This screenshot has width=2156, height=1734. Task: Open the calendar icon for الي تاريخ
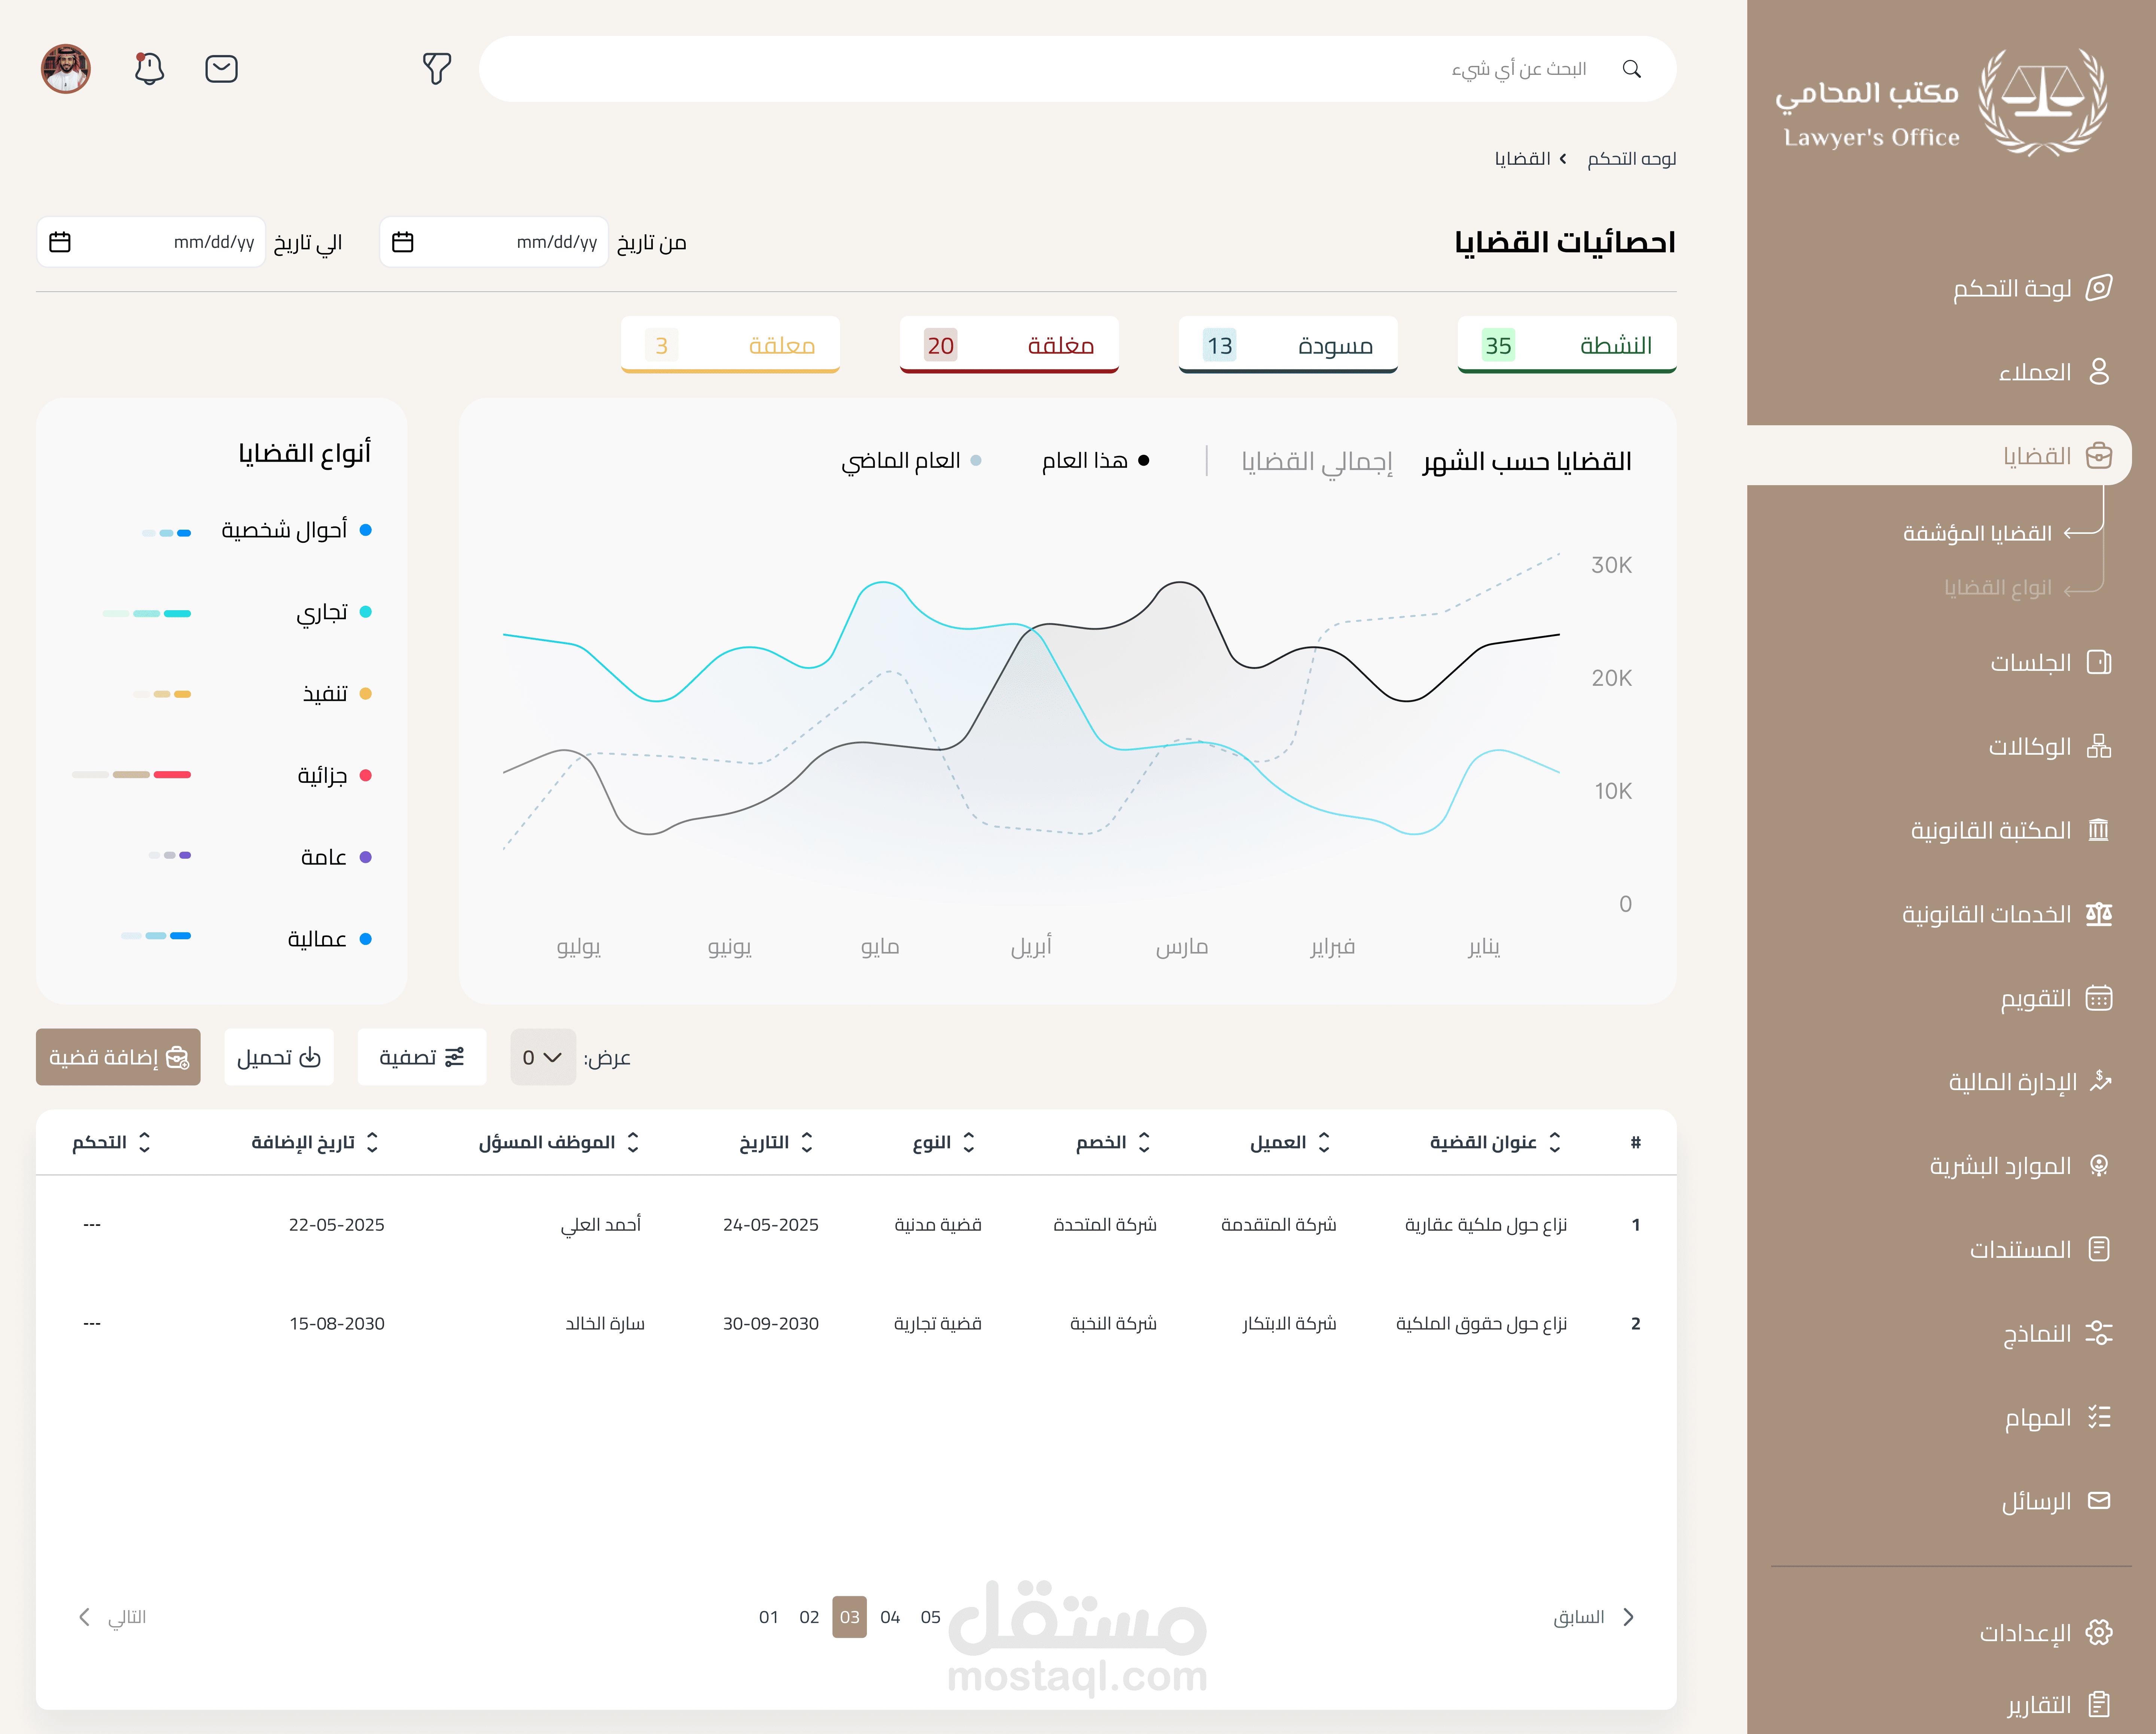(x=60, y=242)
